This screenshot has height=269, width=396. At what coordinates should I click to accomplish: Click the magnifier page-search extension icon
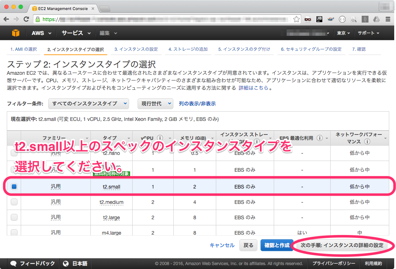click(353, 19)
